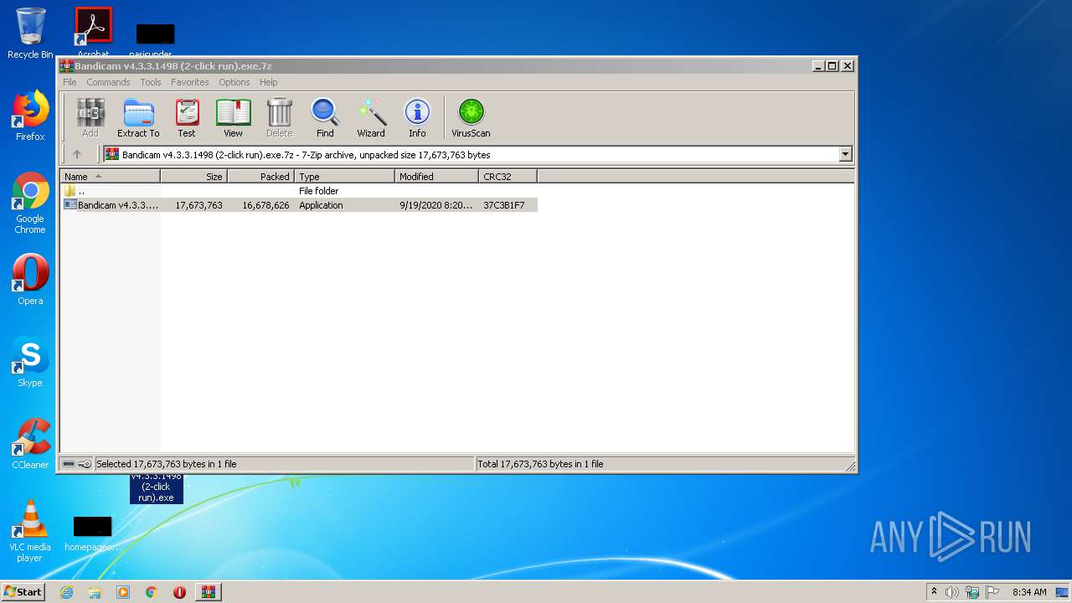Click the modified date 9/19/2020 cell
This screenshot has width=1072, height=603.
coord(435,205)
